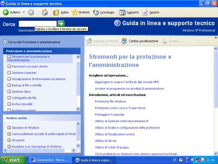Click into the Cerca search field

(38, 23)
